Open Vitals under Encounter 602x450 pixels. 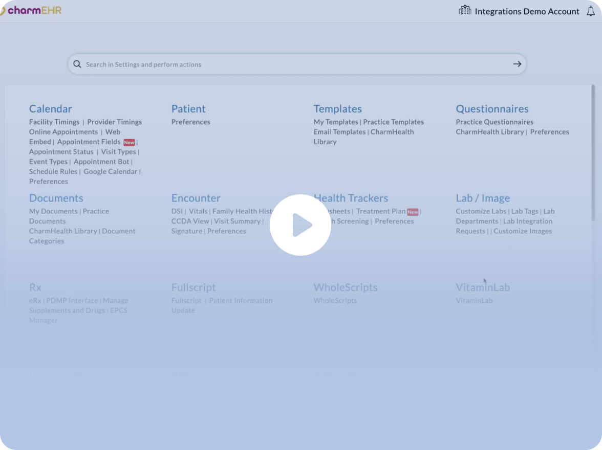[x=198, y=211]
